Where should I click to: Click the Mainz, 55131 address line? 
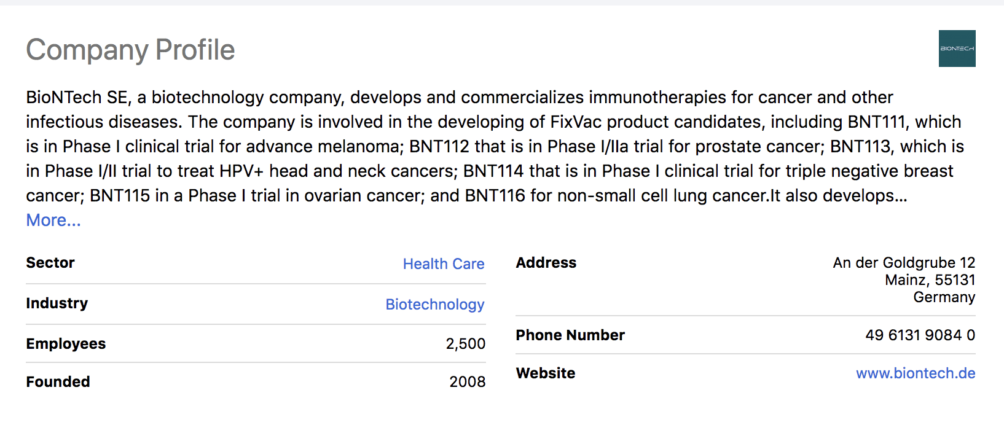(930, 280)
